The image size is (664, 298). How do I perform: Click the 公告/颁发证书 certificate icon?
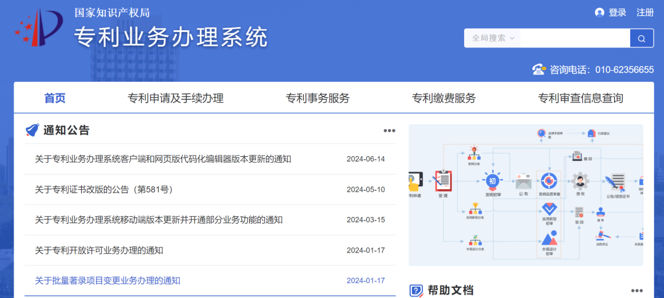tap(616, 183)
